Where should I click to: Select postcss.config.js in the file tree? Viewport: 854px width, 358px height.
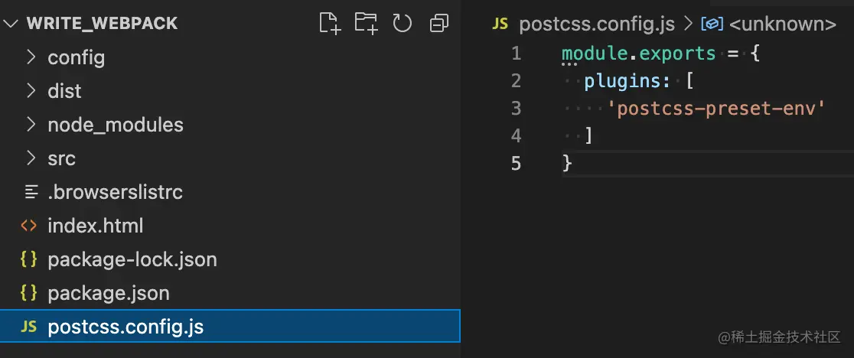click(230, 327)
